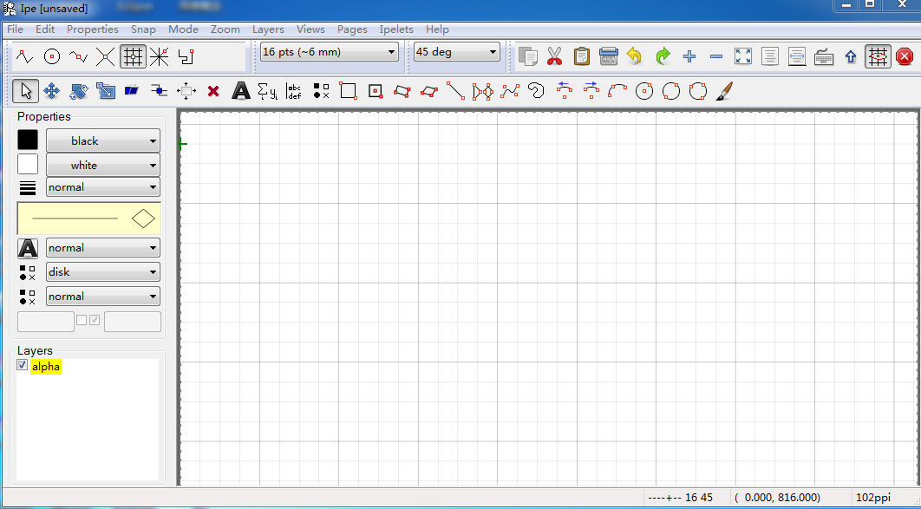Zoom out with the minus icon
Screen dimensions: 921x509
716,56
